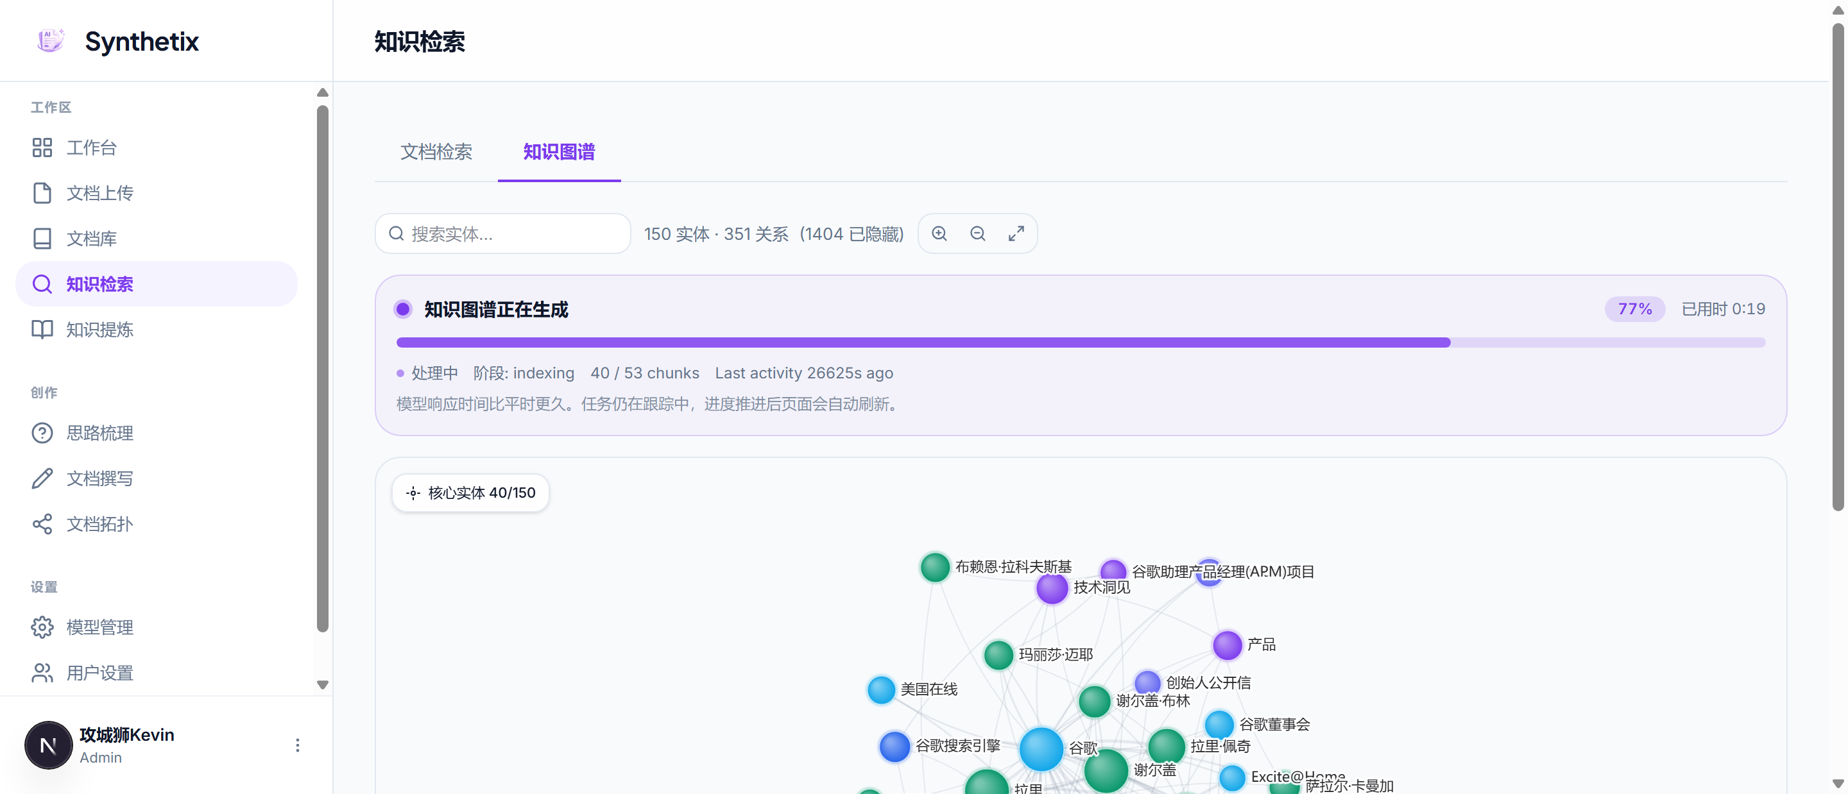
Task: Select the 谷歌董事会 graph node
Action: [1219, 725]
